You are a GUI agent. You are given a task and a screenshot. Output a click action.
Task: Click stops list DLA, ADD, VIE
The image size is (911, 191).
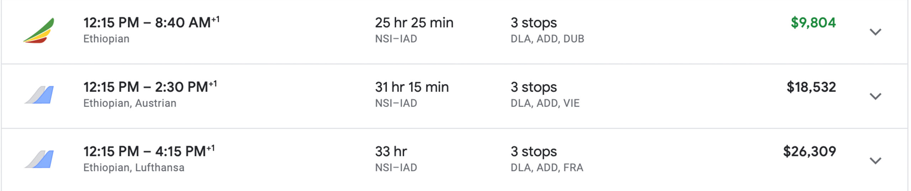click(545, 103)
